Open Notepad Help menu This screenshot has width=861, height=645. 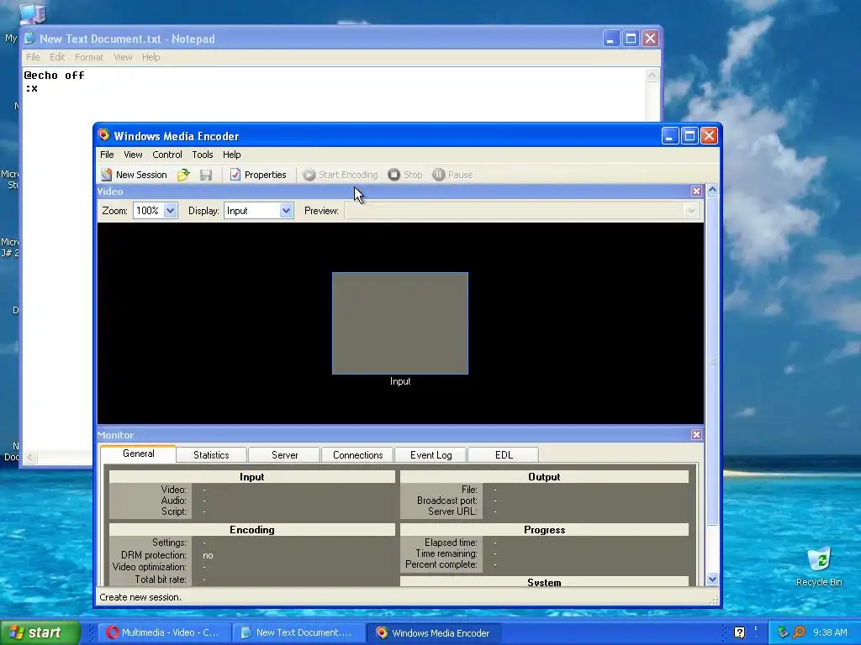pyautogui.click(x=151, y=57)
